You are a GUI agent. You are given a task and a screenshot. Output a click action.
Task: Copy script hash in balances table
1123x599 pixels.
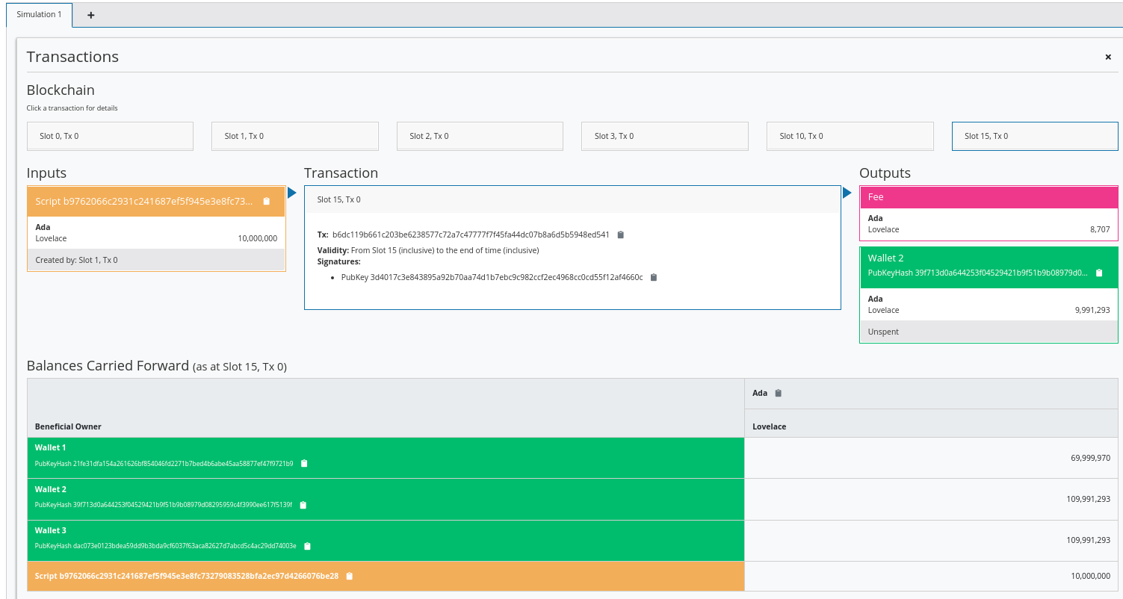(x=349, y=577)
